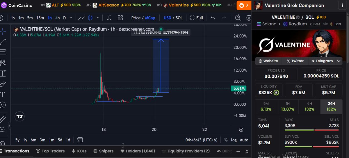Image resolution: width=349 pixels, height=158 pixels.
Task: Select the 5M stats tab
Action: 266,106
